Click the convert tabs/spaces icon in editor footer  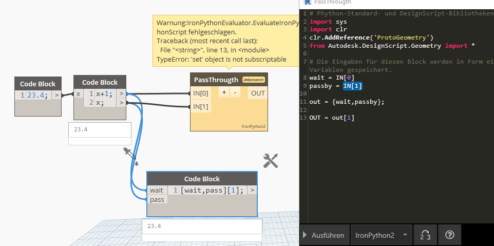click(425, 235)
